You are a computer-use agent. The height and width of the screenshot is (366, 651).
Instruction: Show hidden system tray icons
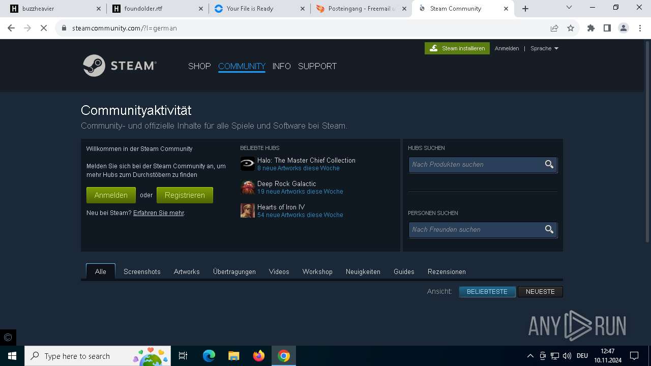click(530, 356)
